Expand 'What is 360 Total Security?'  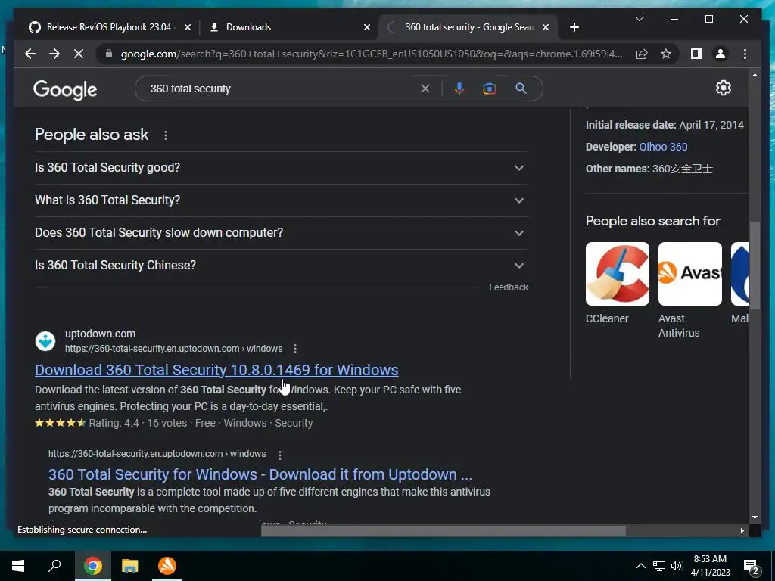click(282, 200)
